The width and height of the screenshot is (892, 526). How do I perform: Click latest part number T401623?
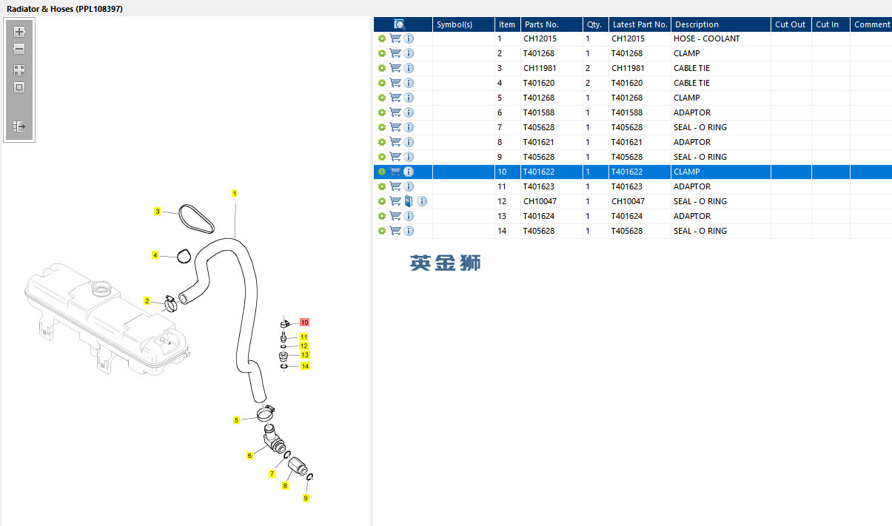click(x=627, y=186)
